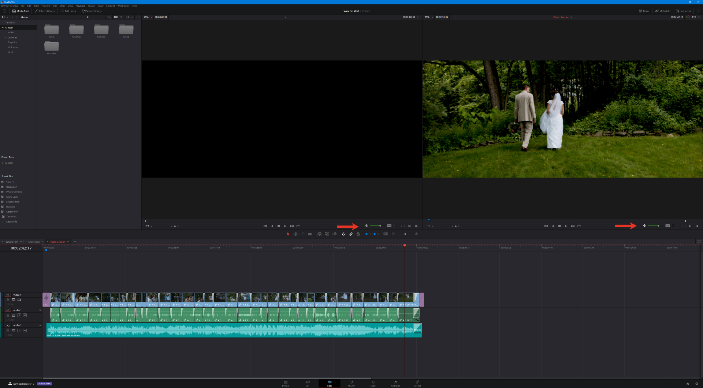Toggle Linked Selection chain icon
The height and width of the screenshot is (388, 703).
[x=351, y=234]
